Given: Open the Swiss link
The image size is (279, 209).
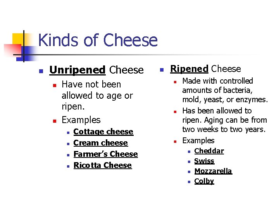Looking at the screenshot, I should coord(204,161).
